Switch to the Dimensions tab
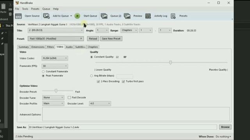Viewport: 250px width, 140px height. coord(38,47)
